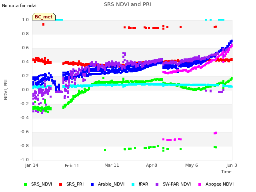Click the chart title SRS NDVI and PRI
This screenshot has width=256, height=192.
tap(128, 4)
